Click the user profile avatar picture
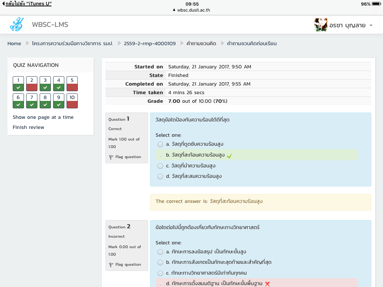Viewport: 383px width, 287px height. (321, 25)
